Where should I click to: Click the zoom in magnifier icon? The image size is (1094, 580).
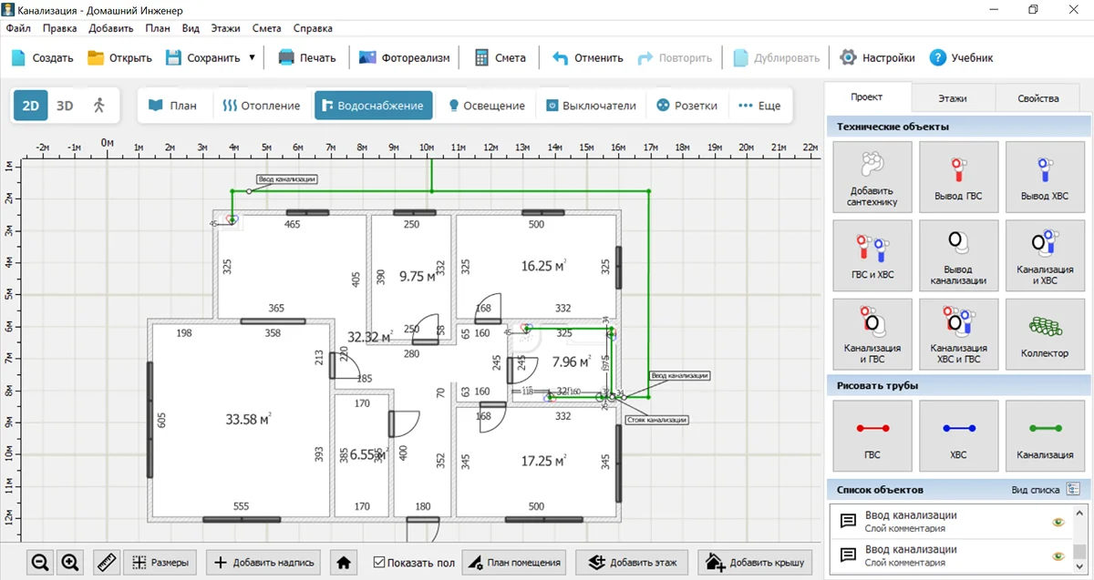pos(71,563)
